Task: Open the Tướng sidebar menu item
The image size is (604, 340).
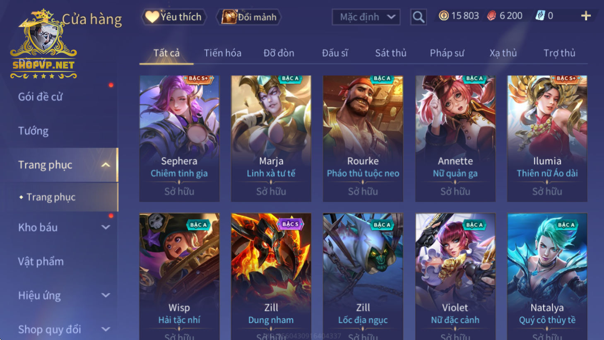Action: [x=33, y=131]
